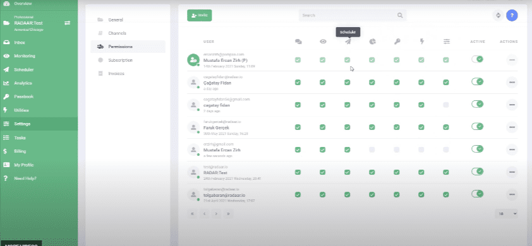Enable Utilities permission for Mustafa Ercan Zirh (gmail)
This screenshot has width=532, height=246.
[421, 149]
